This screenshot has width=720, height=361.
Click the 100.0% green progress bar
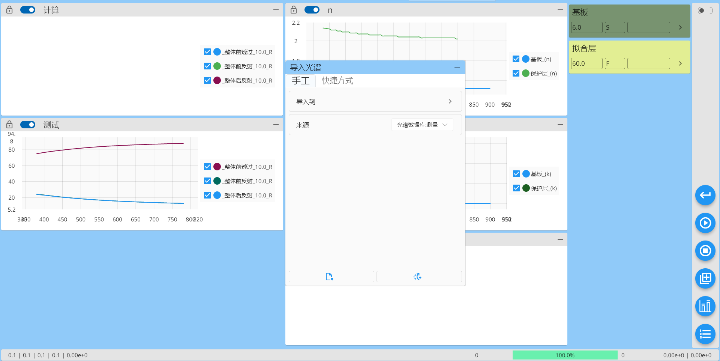pos(565,355)
